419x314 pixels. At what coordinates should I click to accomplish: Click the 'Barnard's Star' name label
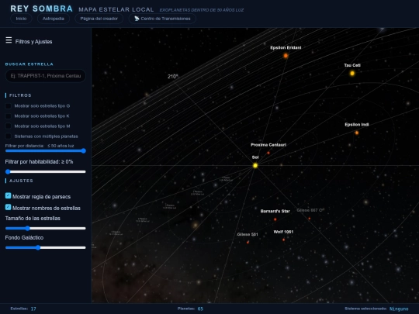click(x=275, y=211)
